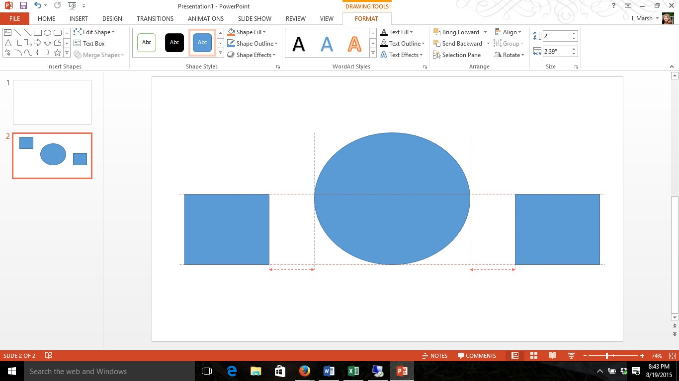Viewport: 679px width, 381px height.
Task: Open the Selection Pane
Action: pos(457,55)
